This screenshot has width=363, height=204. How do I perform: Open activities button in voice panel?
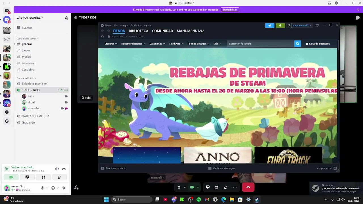43,177
